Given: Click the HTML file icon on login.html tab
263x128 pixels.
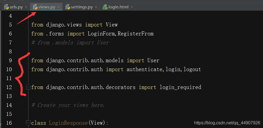Looking at the screenshot, I should [x=105, y=7].
